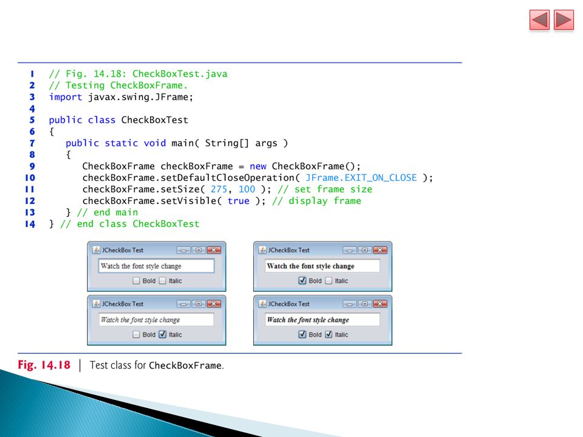Click the Java icon in the bold-italic window
This screenshot has width=583, height=437.
tap(262, 303)
